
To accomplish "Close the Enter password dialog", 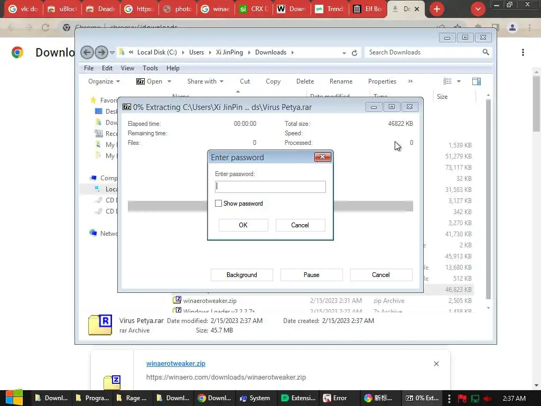I will coord(323,157).
